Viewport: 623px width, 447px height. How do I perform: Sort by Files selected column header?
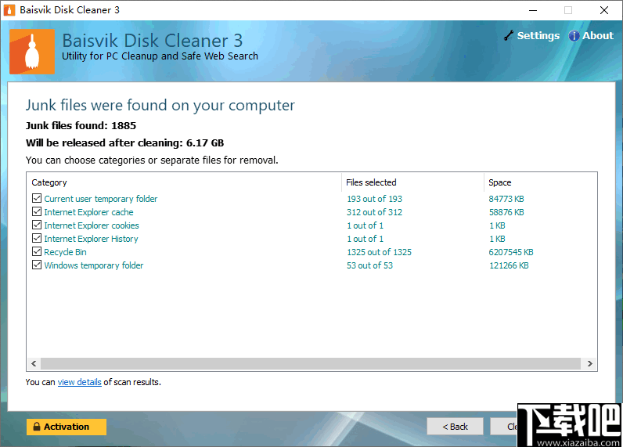[x=412, y=182]
